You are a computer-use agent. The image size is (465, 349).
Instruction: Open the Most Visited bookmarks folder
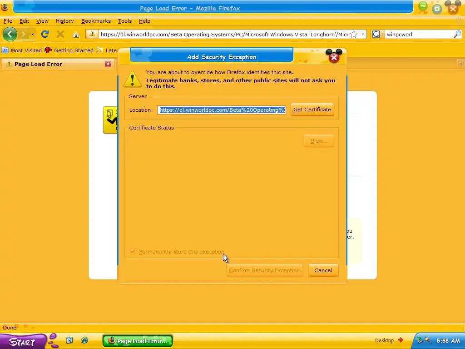tap(22, 50)
